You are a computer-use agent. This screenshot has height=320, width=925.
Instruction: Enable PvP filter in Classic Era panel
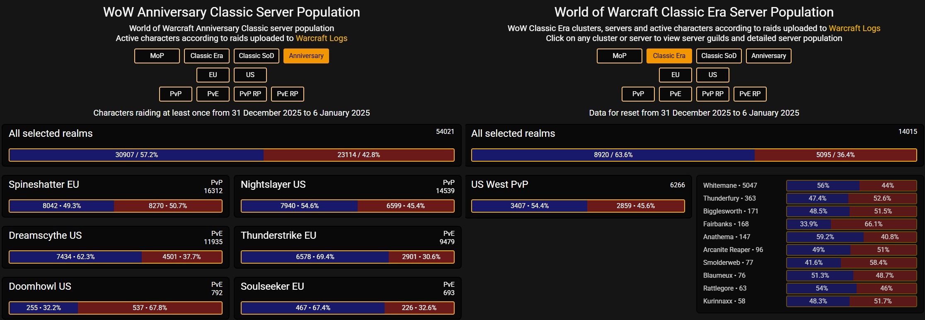638,94
